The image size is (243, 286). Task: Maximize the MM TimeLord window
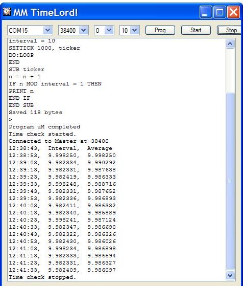coord(220,12)
